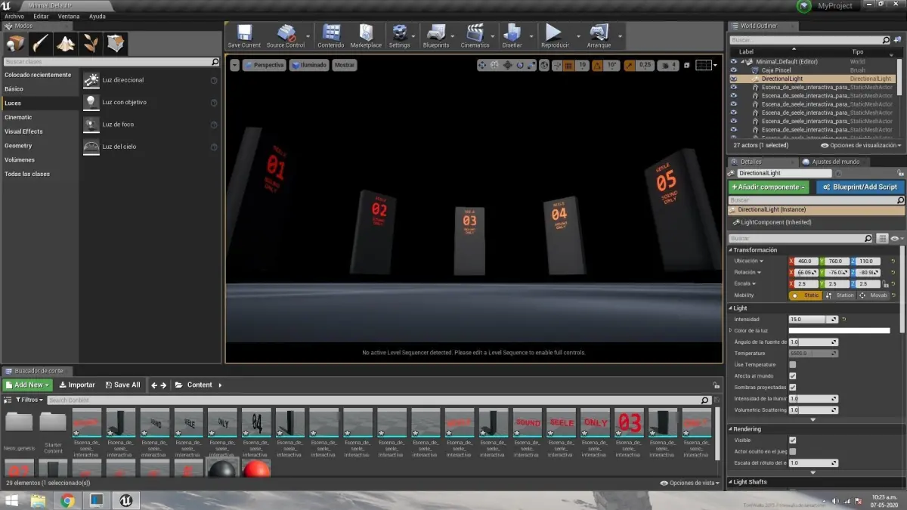Screen dimensions: 907x510
Task: Open Añadir componente dropdown
Action: coord(769,187)
